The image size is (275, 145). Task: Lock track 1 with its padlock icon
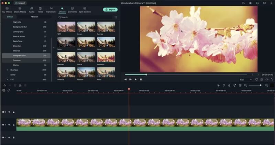click(14, 137)
